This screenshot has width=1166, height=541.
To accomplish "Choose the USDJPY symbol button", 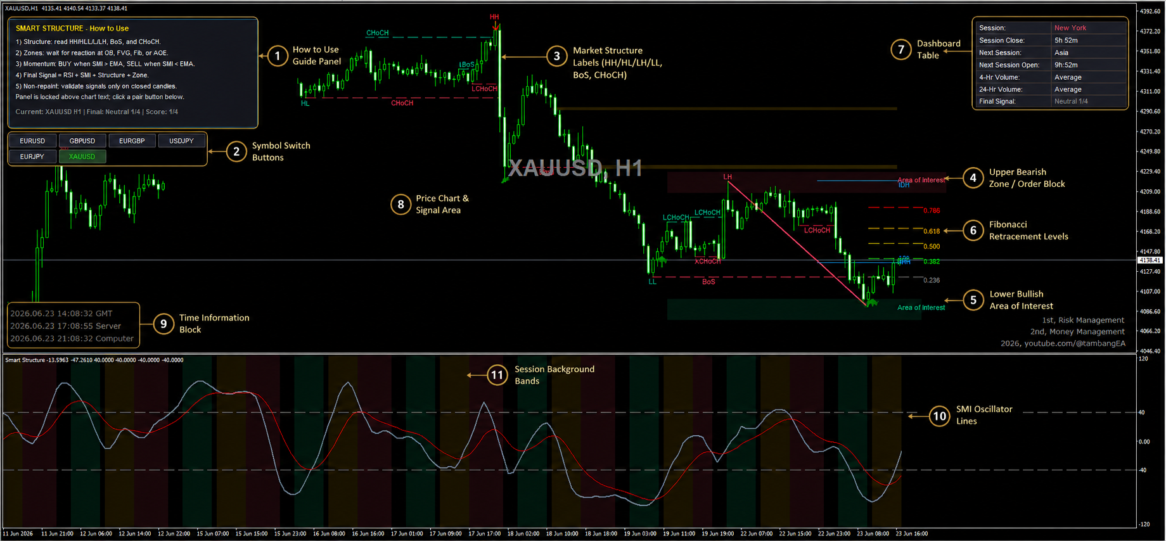I will (x=181, y=141).
